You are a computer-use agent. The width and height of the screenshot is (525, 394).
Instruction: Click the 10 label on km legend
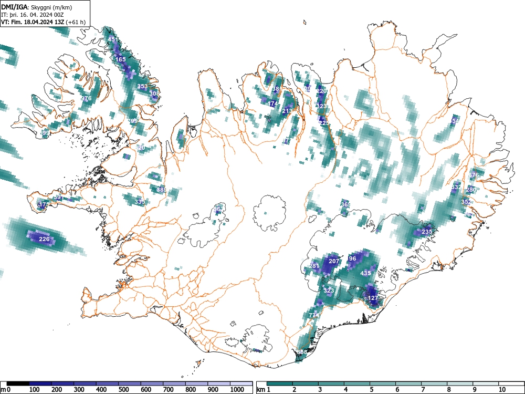click(502, 390)
